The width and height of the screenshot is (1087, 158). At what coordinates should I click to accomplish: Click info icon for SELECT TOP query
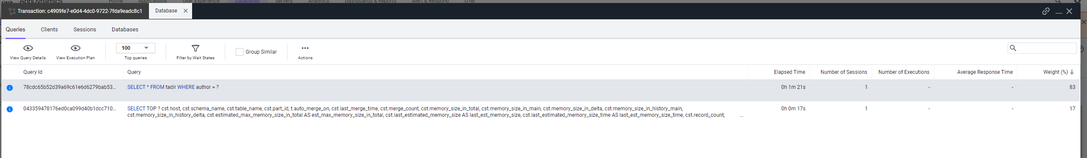point(10,109)
